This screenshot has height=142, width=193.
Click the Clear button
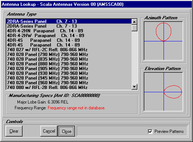pyautogui.click(x=14, y=131)
